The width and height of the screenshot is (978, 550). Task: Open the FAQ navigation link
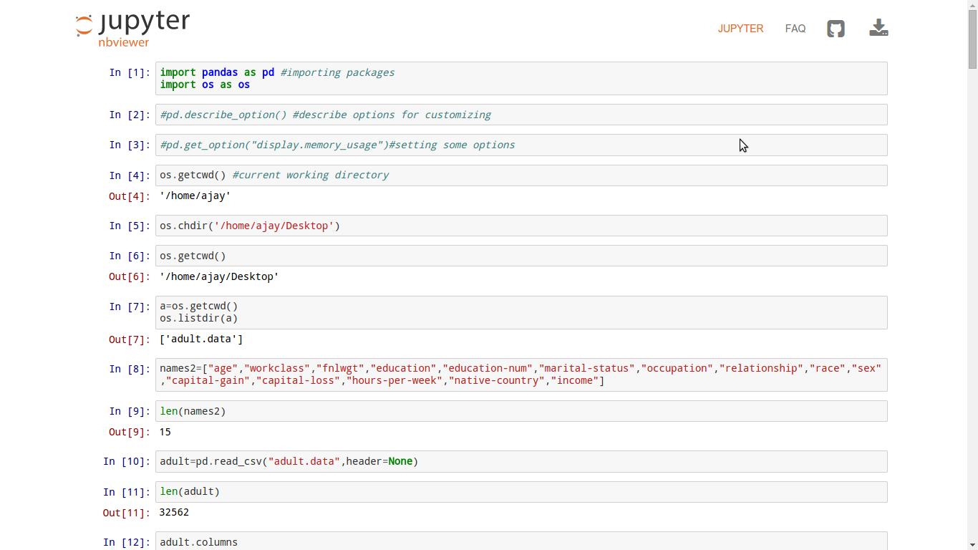[x=795, y=29]
